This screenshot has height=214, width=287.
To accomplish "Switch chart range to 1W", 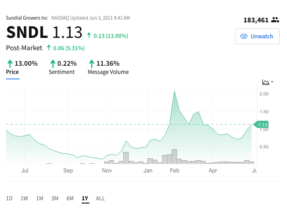I will (x=24, y=198).
